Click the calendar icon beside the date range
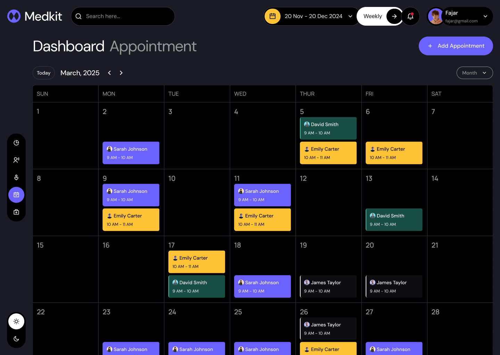This screenshot has height=355, width=500. point(273,16)
